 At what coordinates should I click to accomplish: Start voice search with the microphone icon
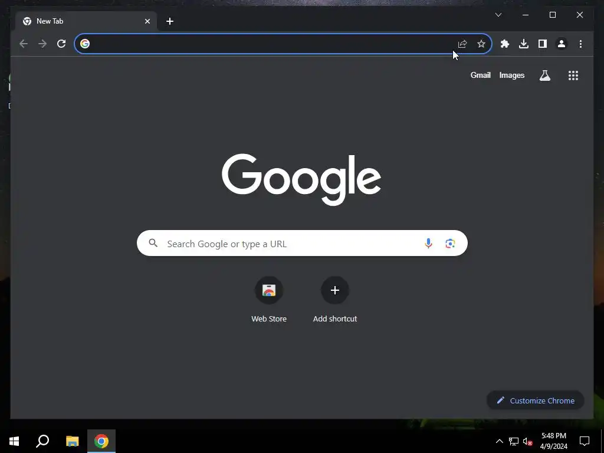pyautogui.click(x=428, y=244)
